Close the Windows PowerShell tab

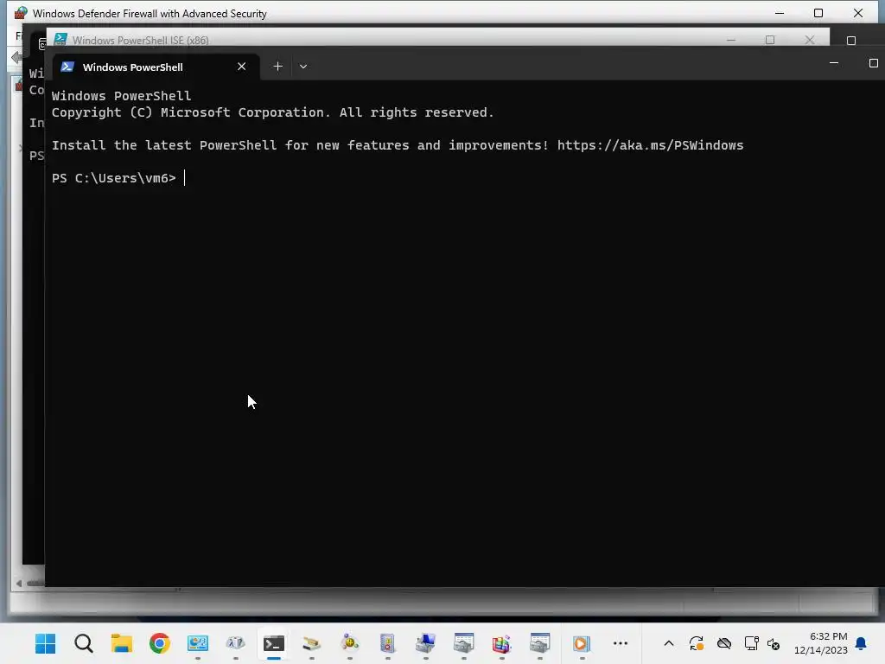tap(242, 67)
